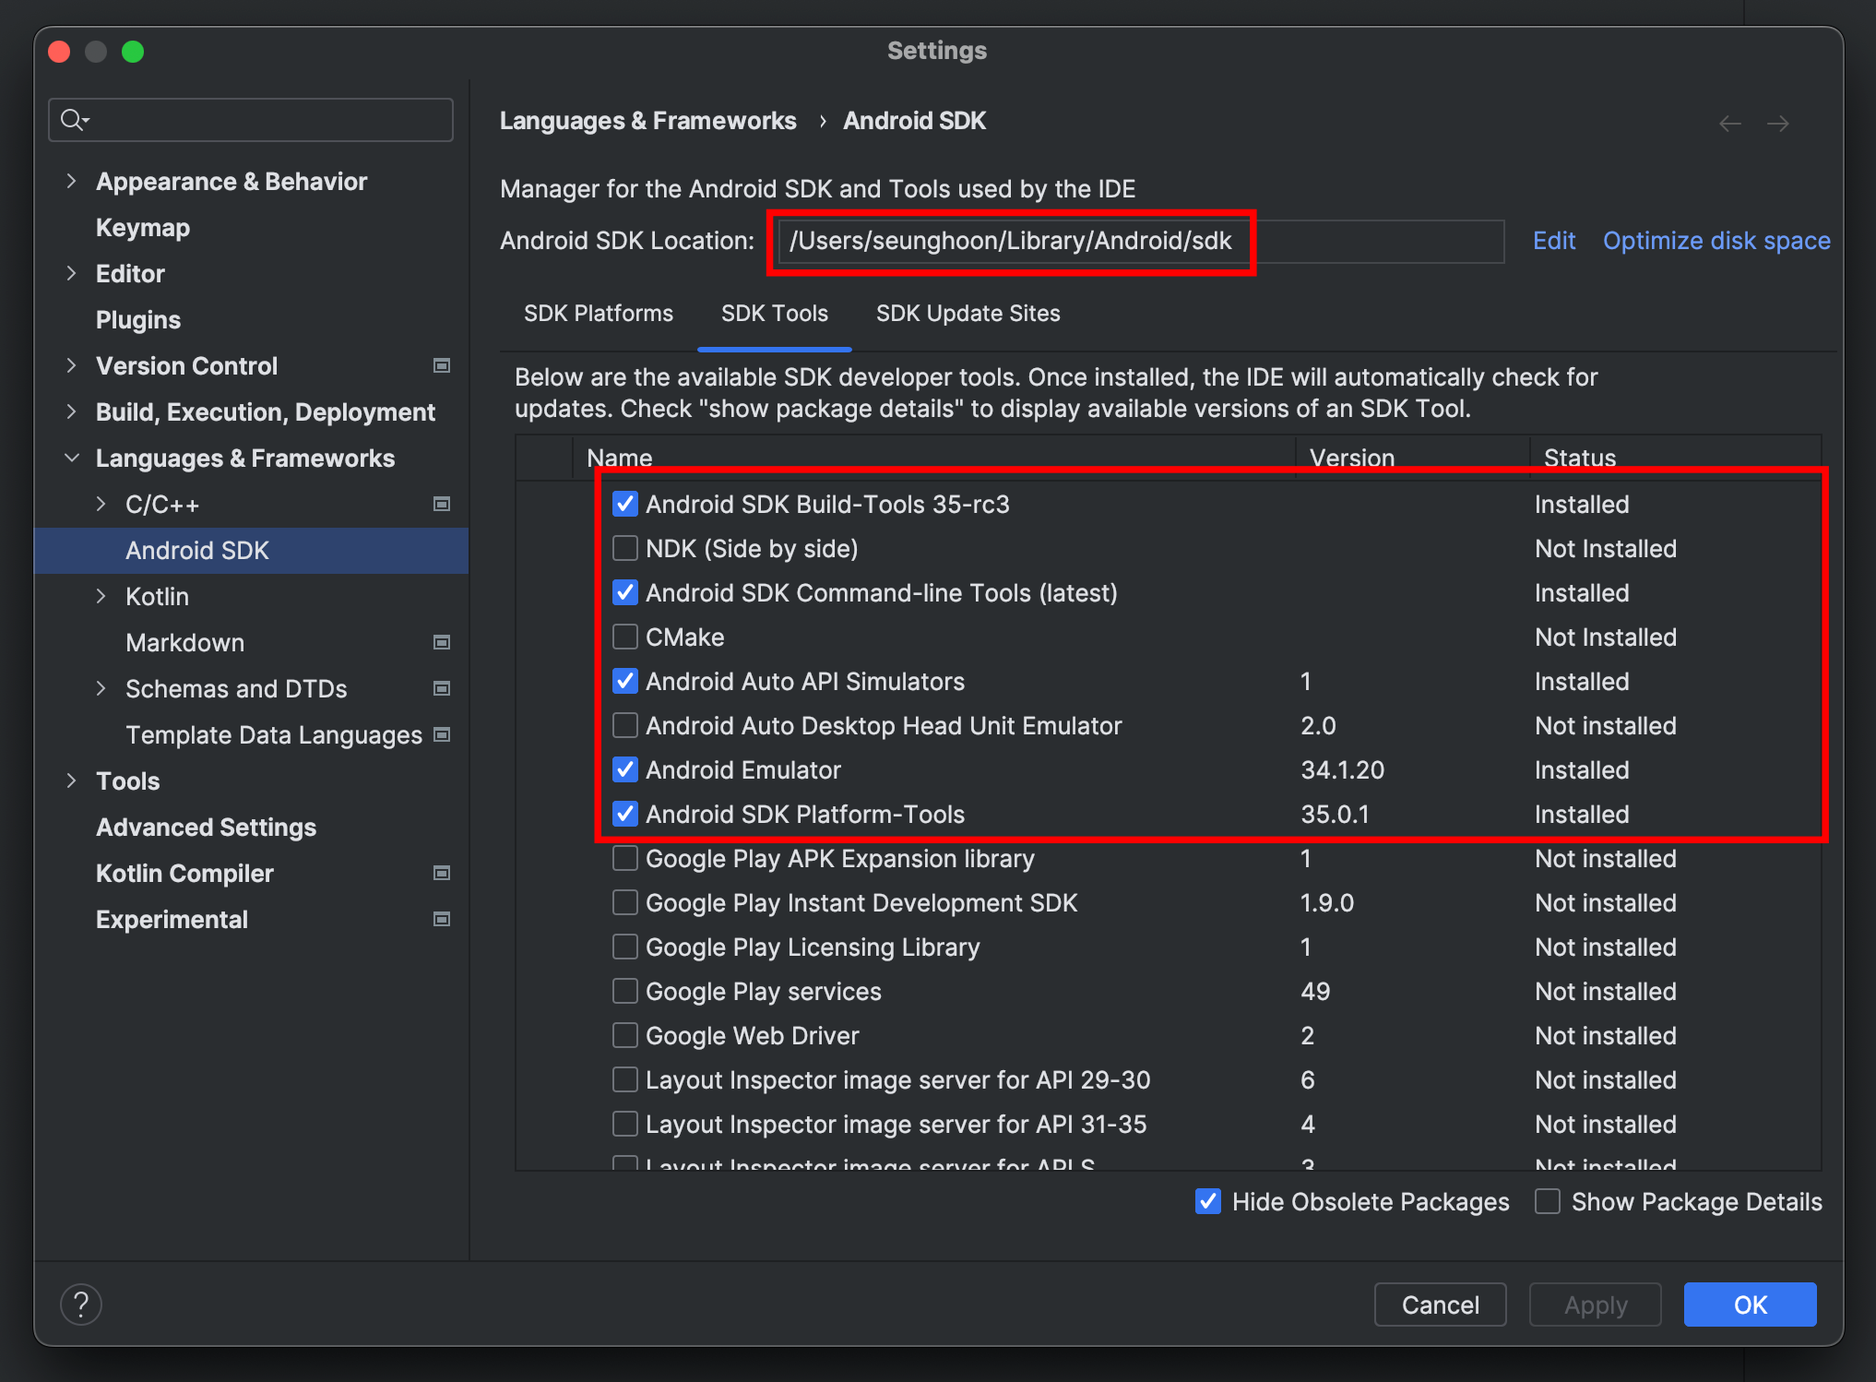Click Optimize disk space link
Image resolution: width=1876 pixels, height=1382 pixels.
[1716, 241]
